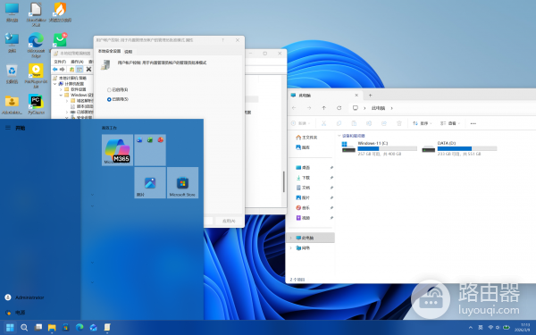Show hidden system tray icons chevron

[471, 328]
